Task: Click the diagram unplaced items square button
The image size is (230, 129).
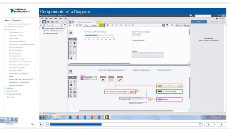Action: point(71,71)
